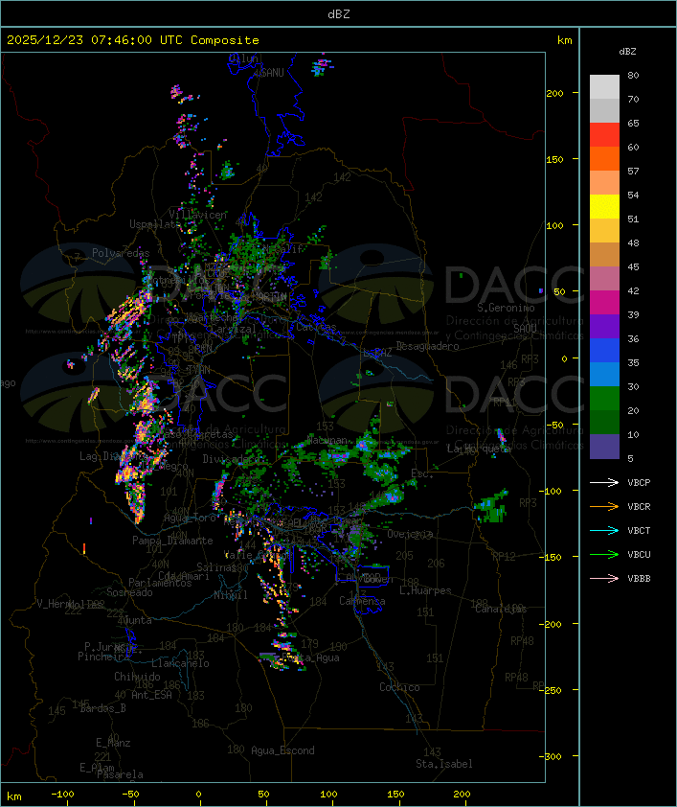Pick the tan 45-48 dBZ legend swatch
Image resolution: width=677 pixels, height=807 pixels.
tap(604, 254)
